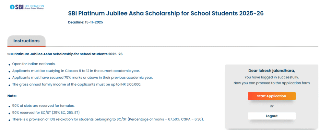Click the 10% relaxation provision line

(108, 119)
